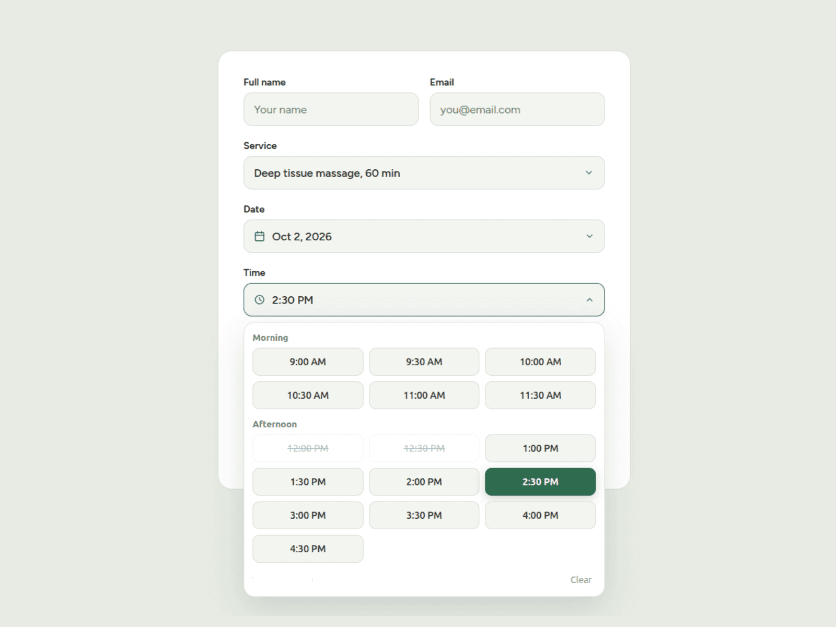Pick the 10:30 AM slot

click(x=308, y=395)
